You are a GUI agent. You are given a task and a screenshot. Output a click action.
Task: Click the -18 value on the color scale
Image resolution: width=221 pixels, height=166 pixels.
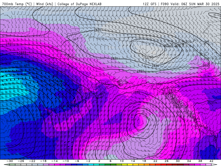pyautogui.click(x=43, y=161)
